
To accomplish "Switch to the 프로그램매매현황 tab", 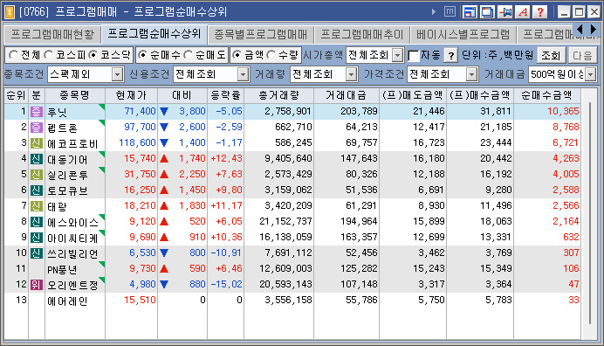I will point(52,35).
